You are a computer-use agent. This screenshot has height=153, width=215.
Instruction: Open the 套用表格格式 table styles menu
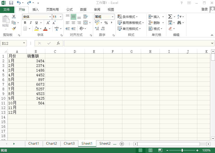click(x=131, y=23)
